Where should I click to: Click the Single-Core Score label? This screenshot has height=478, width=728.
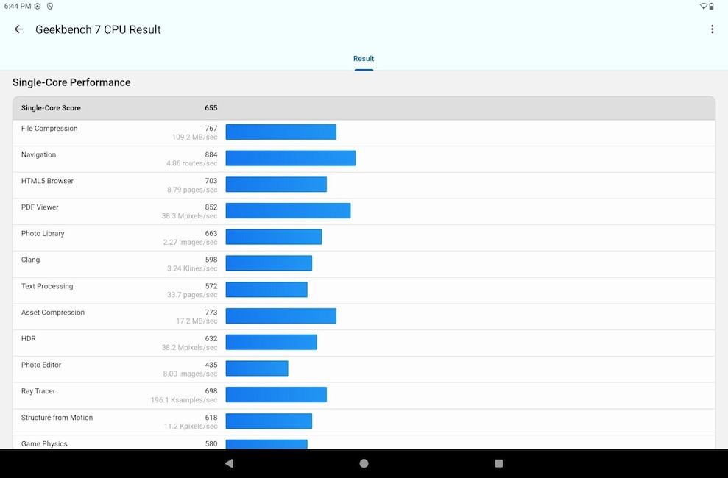click(x=51, y=108)
